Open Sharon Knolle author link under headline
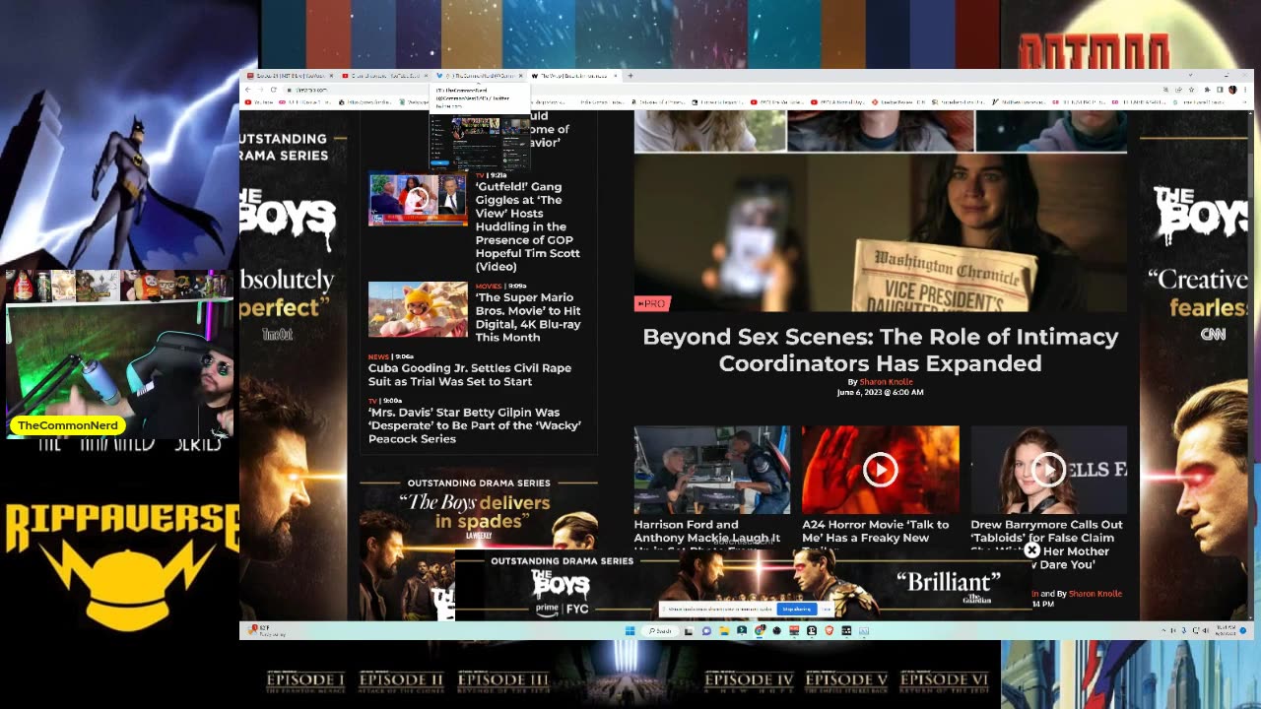 coord(887,382)
